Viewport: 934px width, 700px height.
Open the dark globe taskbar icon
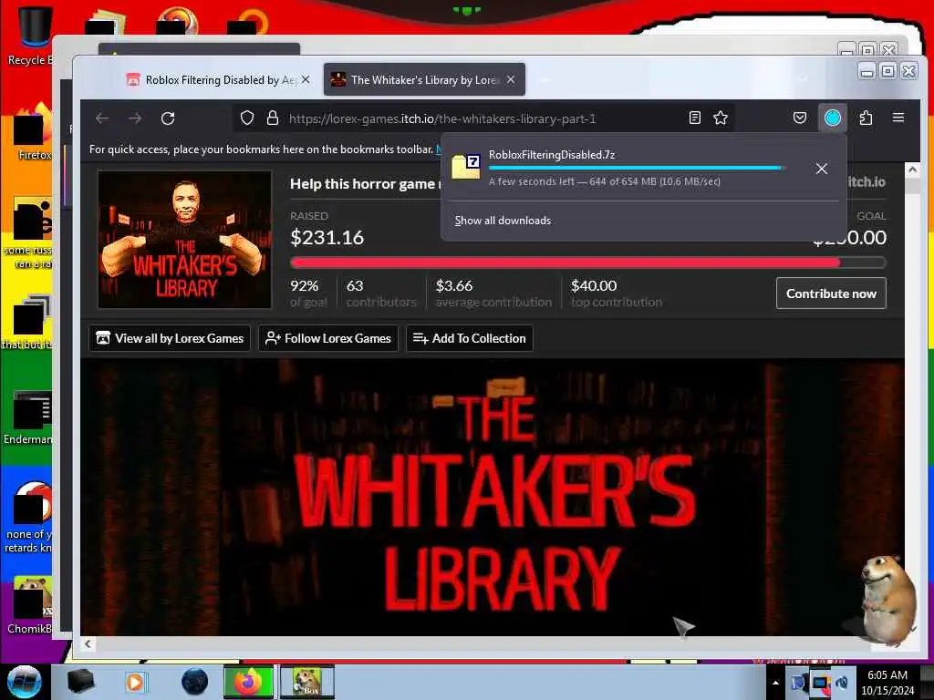pyautogui.click(x=195, y=682)
